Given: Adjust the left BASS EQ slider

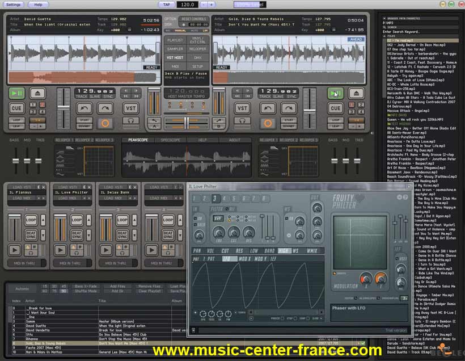Looking at the screenshot, I should [15, 161].
